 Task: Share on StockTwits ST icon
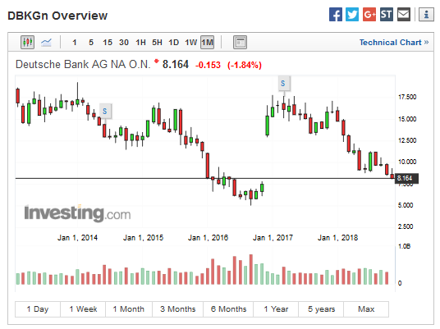386,14
